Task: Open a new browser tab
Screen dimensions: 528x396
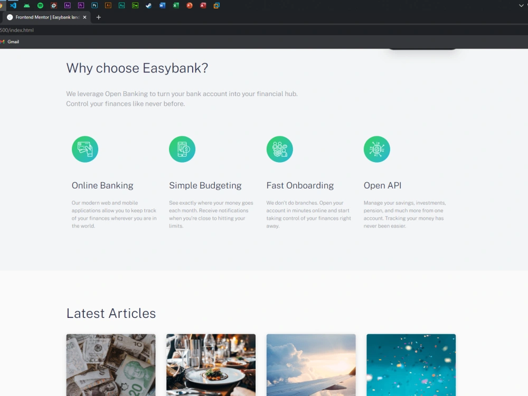Action: tap(98, 17)
